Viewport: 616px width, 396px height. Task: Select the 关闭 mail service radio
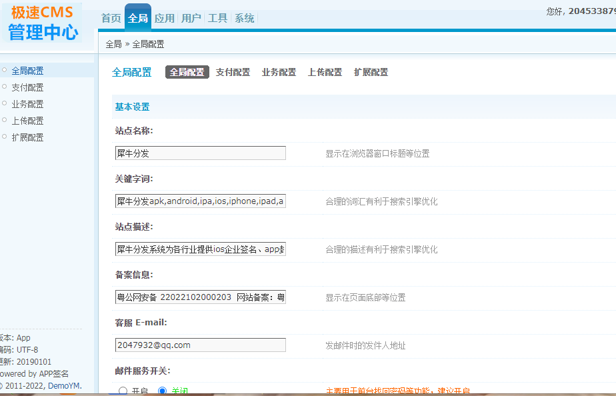(162, 391)
